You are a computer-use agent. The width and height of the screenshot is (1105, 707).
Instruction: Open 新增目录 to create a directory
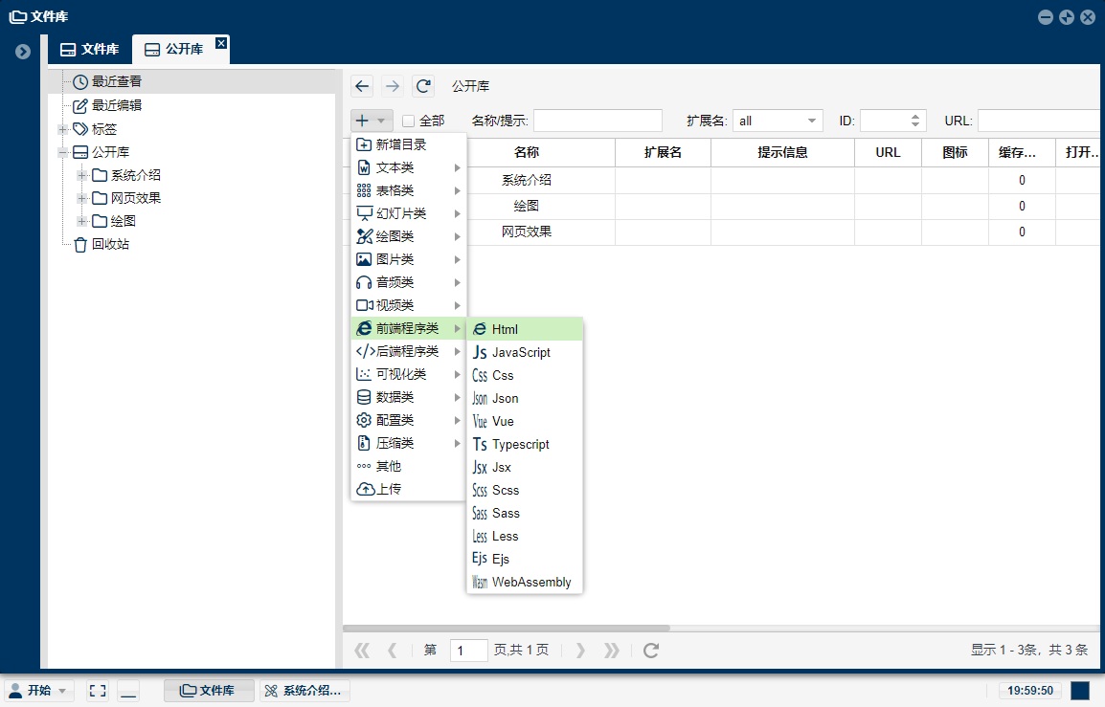[393, 144]
